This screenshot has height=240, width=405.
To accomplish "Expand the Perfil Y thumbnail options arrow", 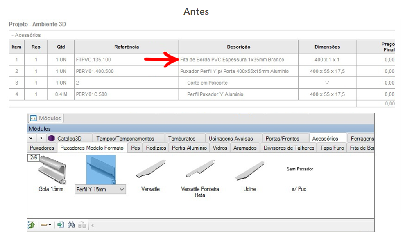I will tap(114, 182).
